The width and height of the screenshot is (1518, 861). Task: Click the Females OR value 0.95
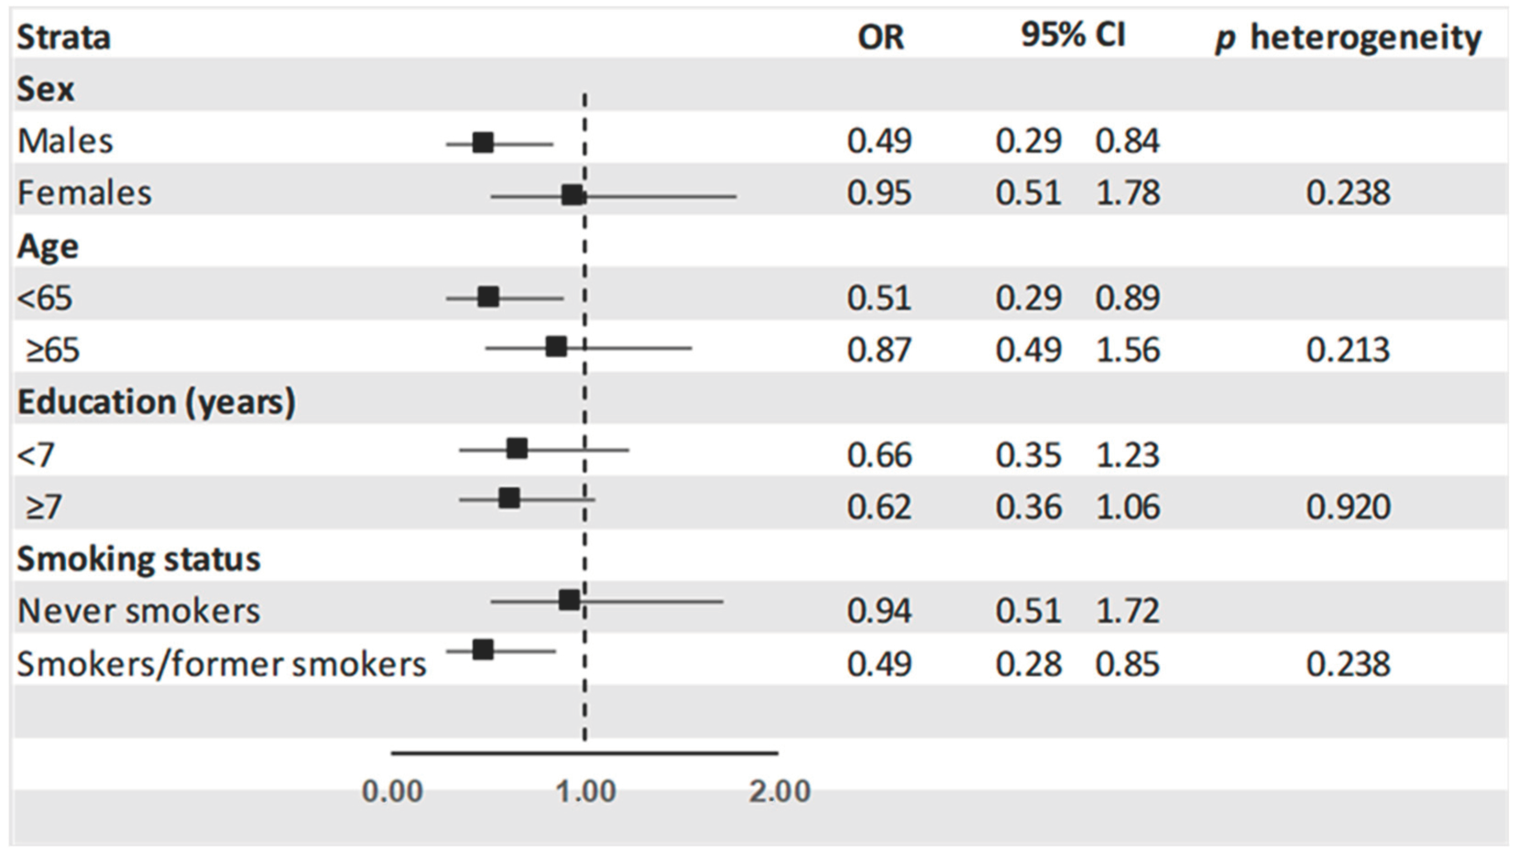[x=879, y=193]
